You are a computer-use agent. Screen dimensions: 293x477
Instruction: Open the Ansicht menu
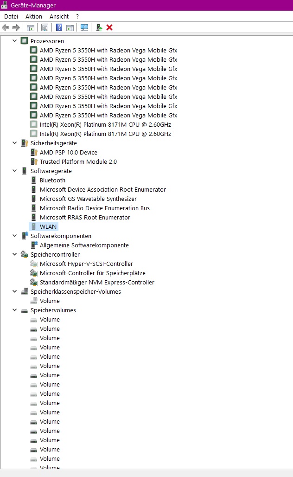click(x=59, y=16)
